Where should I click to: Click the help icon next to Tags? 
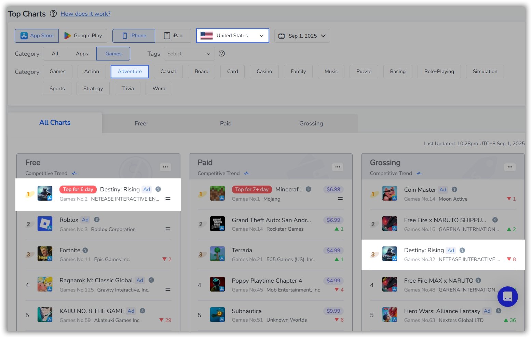tap(222, 53)
